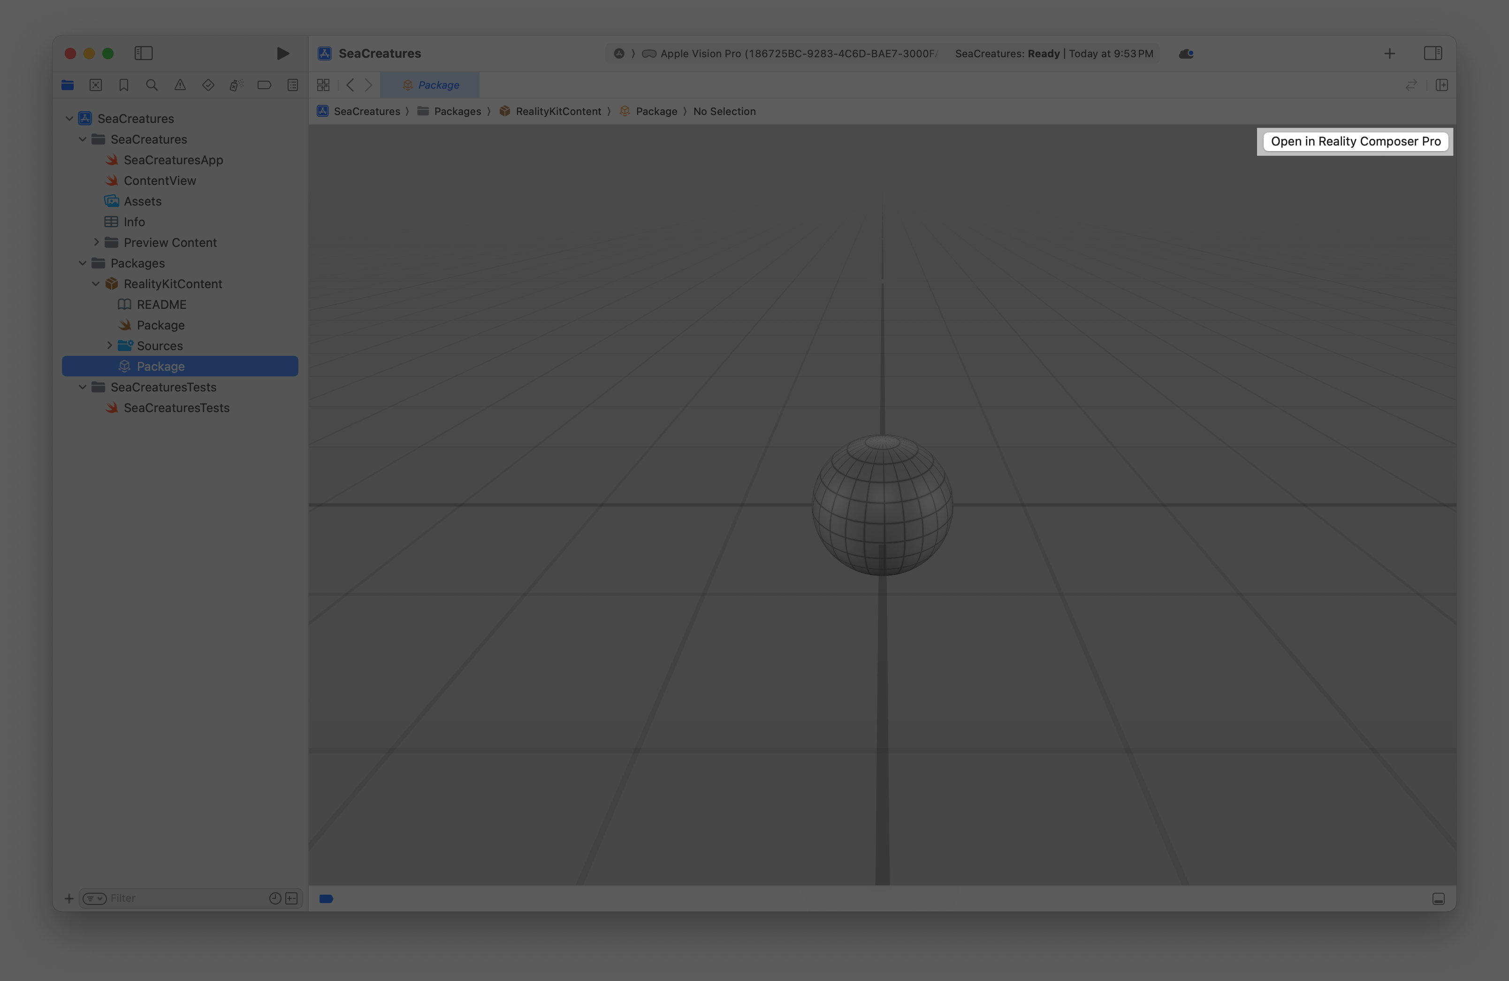The height and width of the screenshot is (981, 1509).
Task: Click Open in Reality Composer Pro
Action: [1354, 141]
